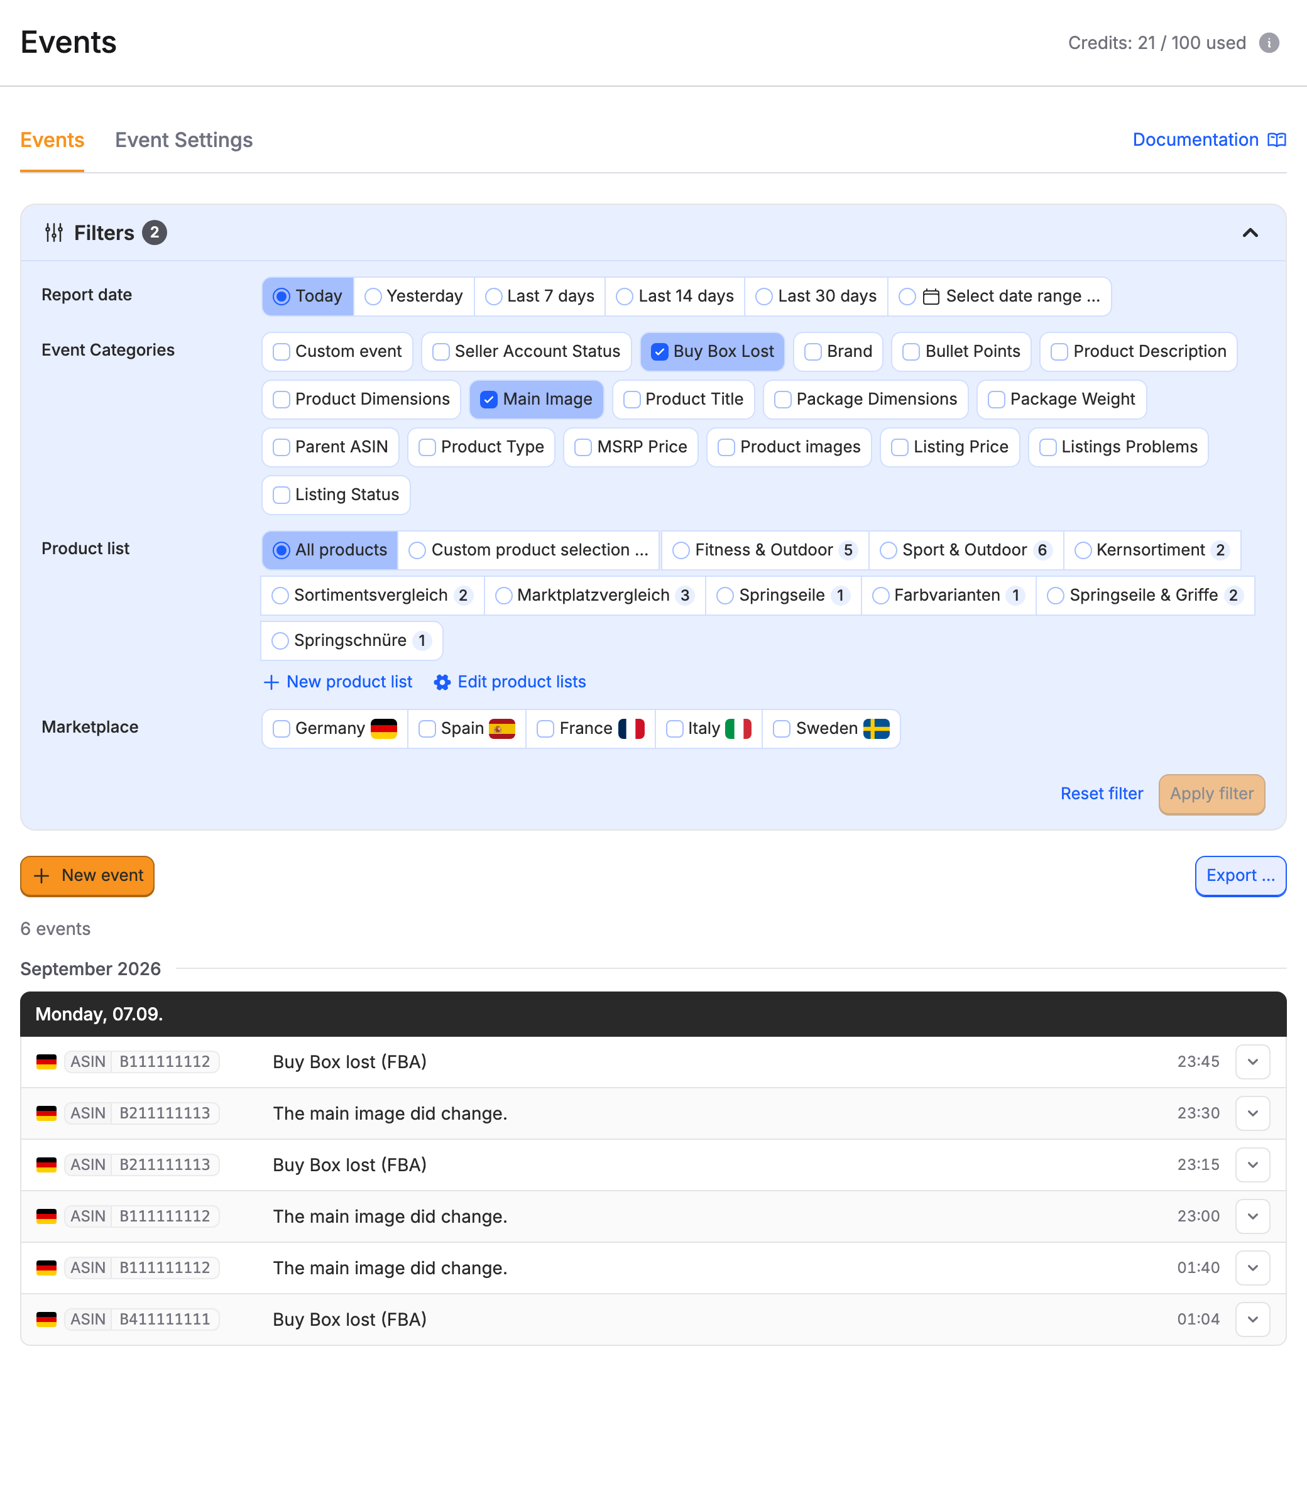Image resolution: width=1307 pixels, height=1508 pixels.
Task: Click the France flag in Marketplace filter
Action: [632, 728]
